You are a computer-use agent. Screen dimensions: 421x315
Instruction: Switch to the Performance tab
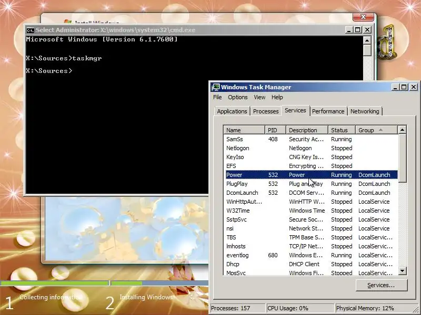[328, 111]
